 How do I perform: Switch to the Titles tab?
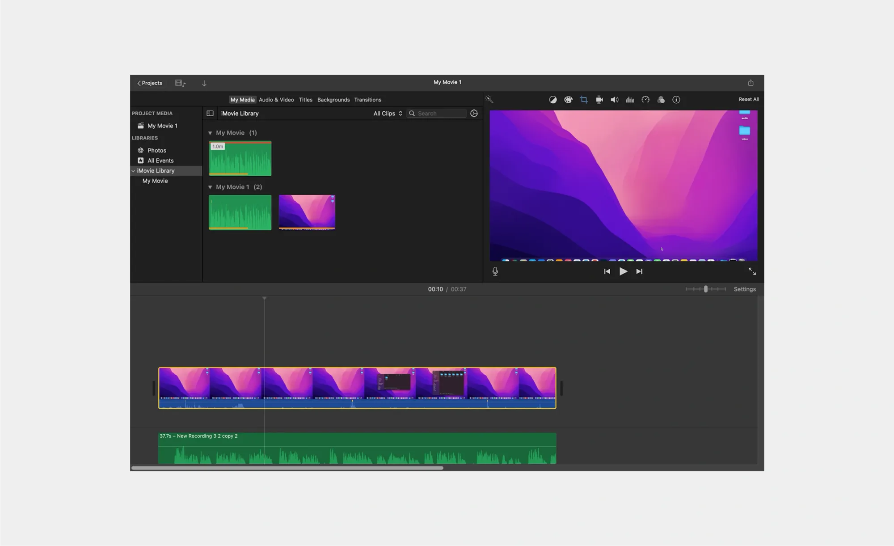tap(305, 100)
